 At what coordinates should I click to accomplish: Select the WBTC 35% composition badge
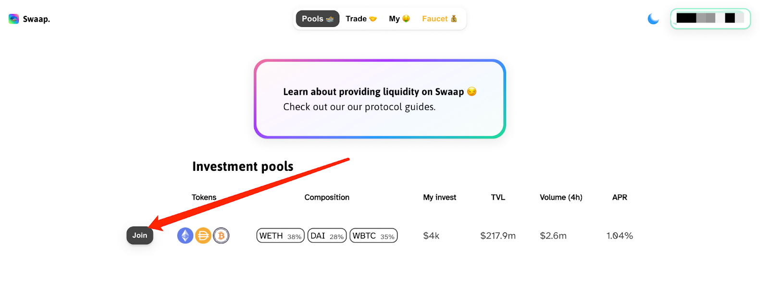(x=373, y=236)
